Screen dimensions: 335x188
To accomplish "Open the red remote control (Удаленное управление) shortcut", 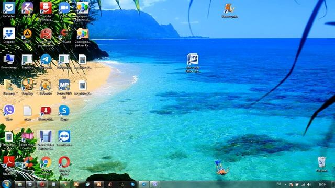I will (46, 34).
